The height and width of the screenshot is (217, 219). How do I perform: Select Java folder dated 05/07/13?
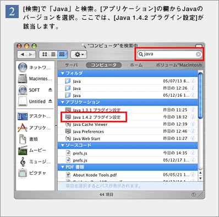(x=128, y=81)
